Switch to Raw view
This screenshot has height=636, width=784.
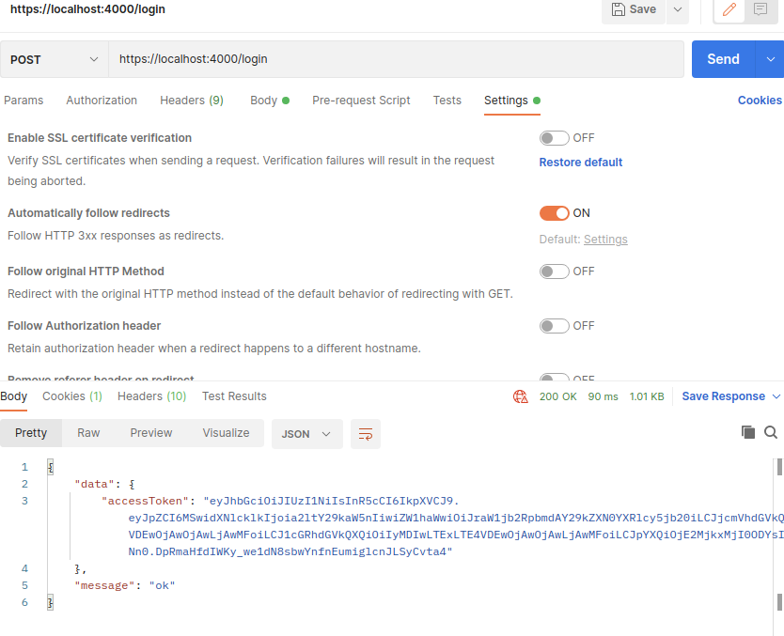tap(88, 433)
